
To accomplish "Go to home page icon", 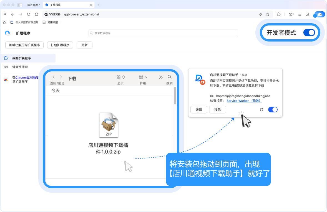I will point(36,14).
